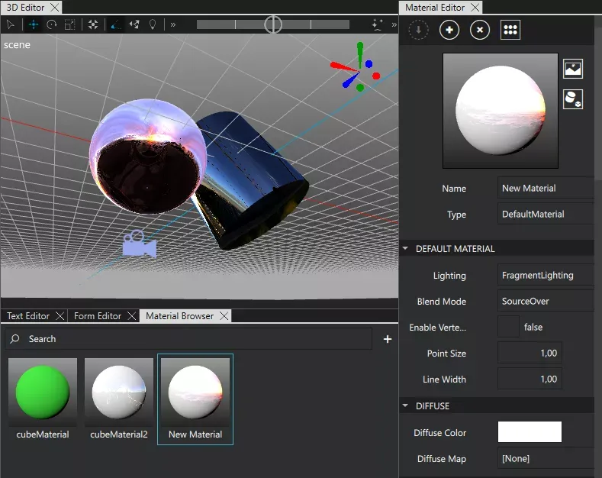This screenshot has height=478, width=602.
Task: Switch to the Text Editor tab
Action: click(x=28, y=316)
